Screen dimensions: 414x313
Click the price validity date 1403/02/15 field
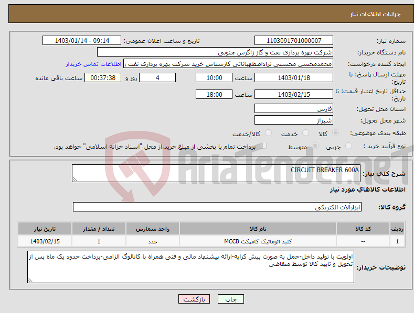click(x=294, y=94)
